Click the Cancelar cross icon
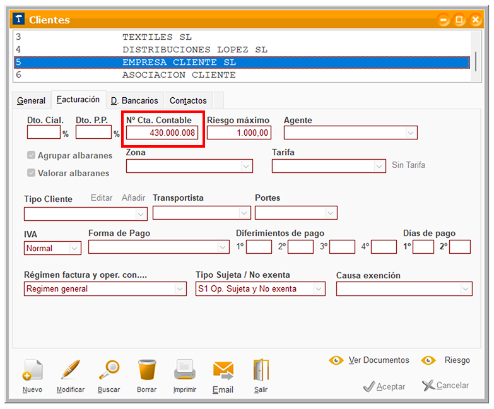494x409 pixels. pyautogui.click(x=428, y=385)
